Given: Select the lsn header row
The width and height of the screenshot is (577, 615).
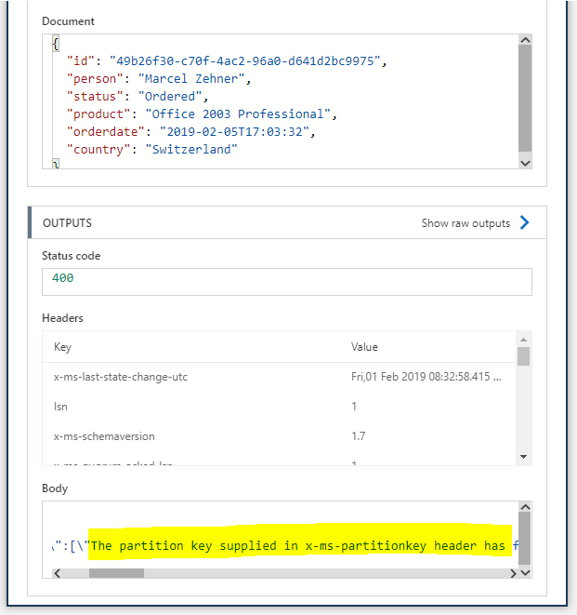Looking at the screenshot, I should click(x=279, y=407).
